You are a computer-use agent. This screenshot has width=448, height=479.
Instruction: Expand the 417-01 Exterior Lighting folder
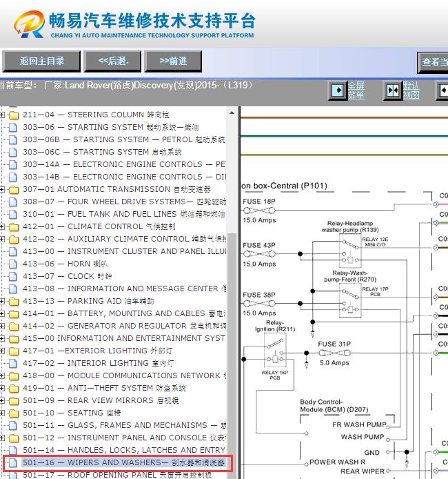[x=2, y=351]
